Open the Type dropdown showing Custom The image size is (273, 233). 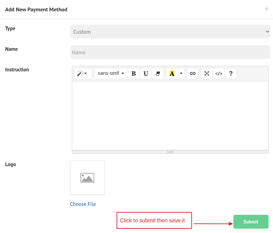[170, 32]
